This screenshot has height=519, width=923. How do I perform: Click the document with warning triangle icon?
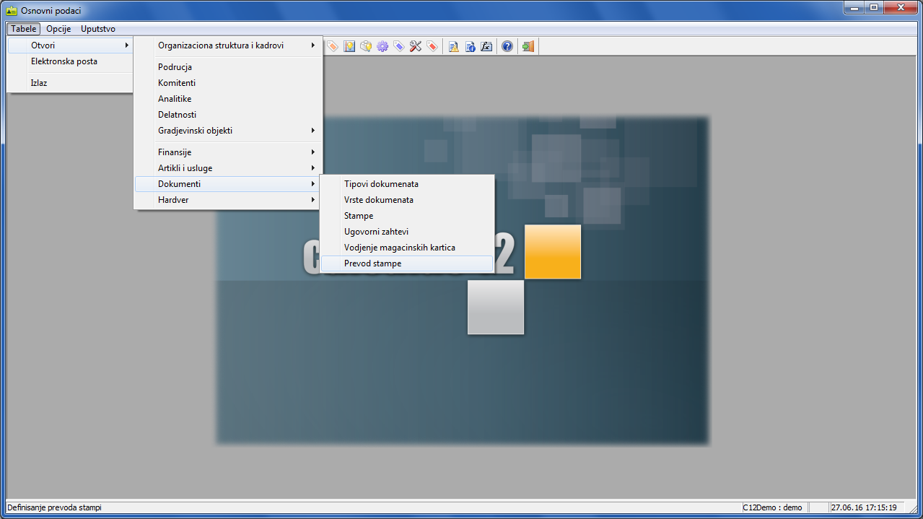point(453,46)
